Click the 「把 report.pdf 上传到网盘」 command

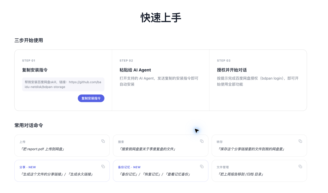(x=42, y=149)
